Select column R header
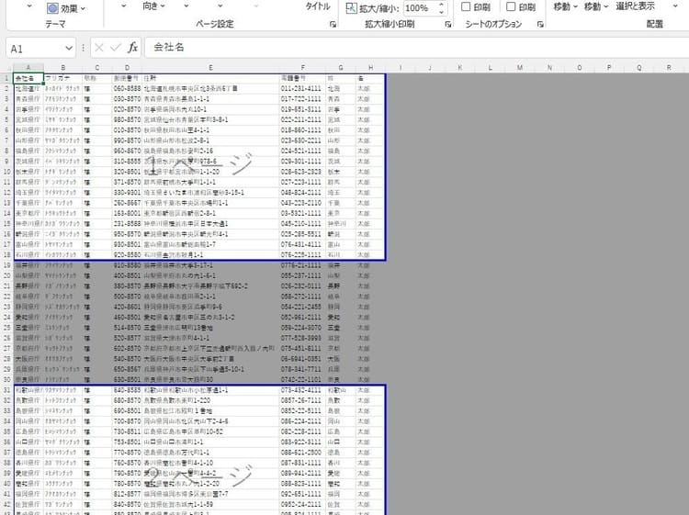This screenshot has height=515, width=689. tap(669, 68)
